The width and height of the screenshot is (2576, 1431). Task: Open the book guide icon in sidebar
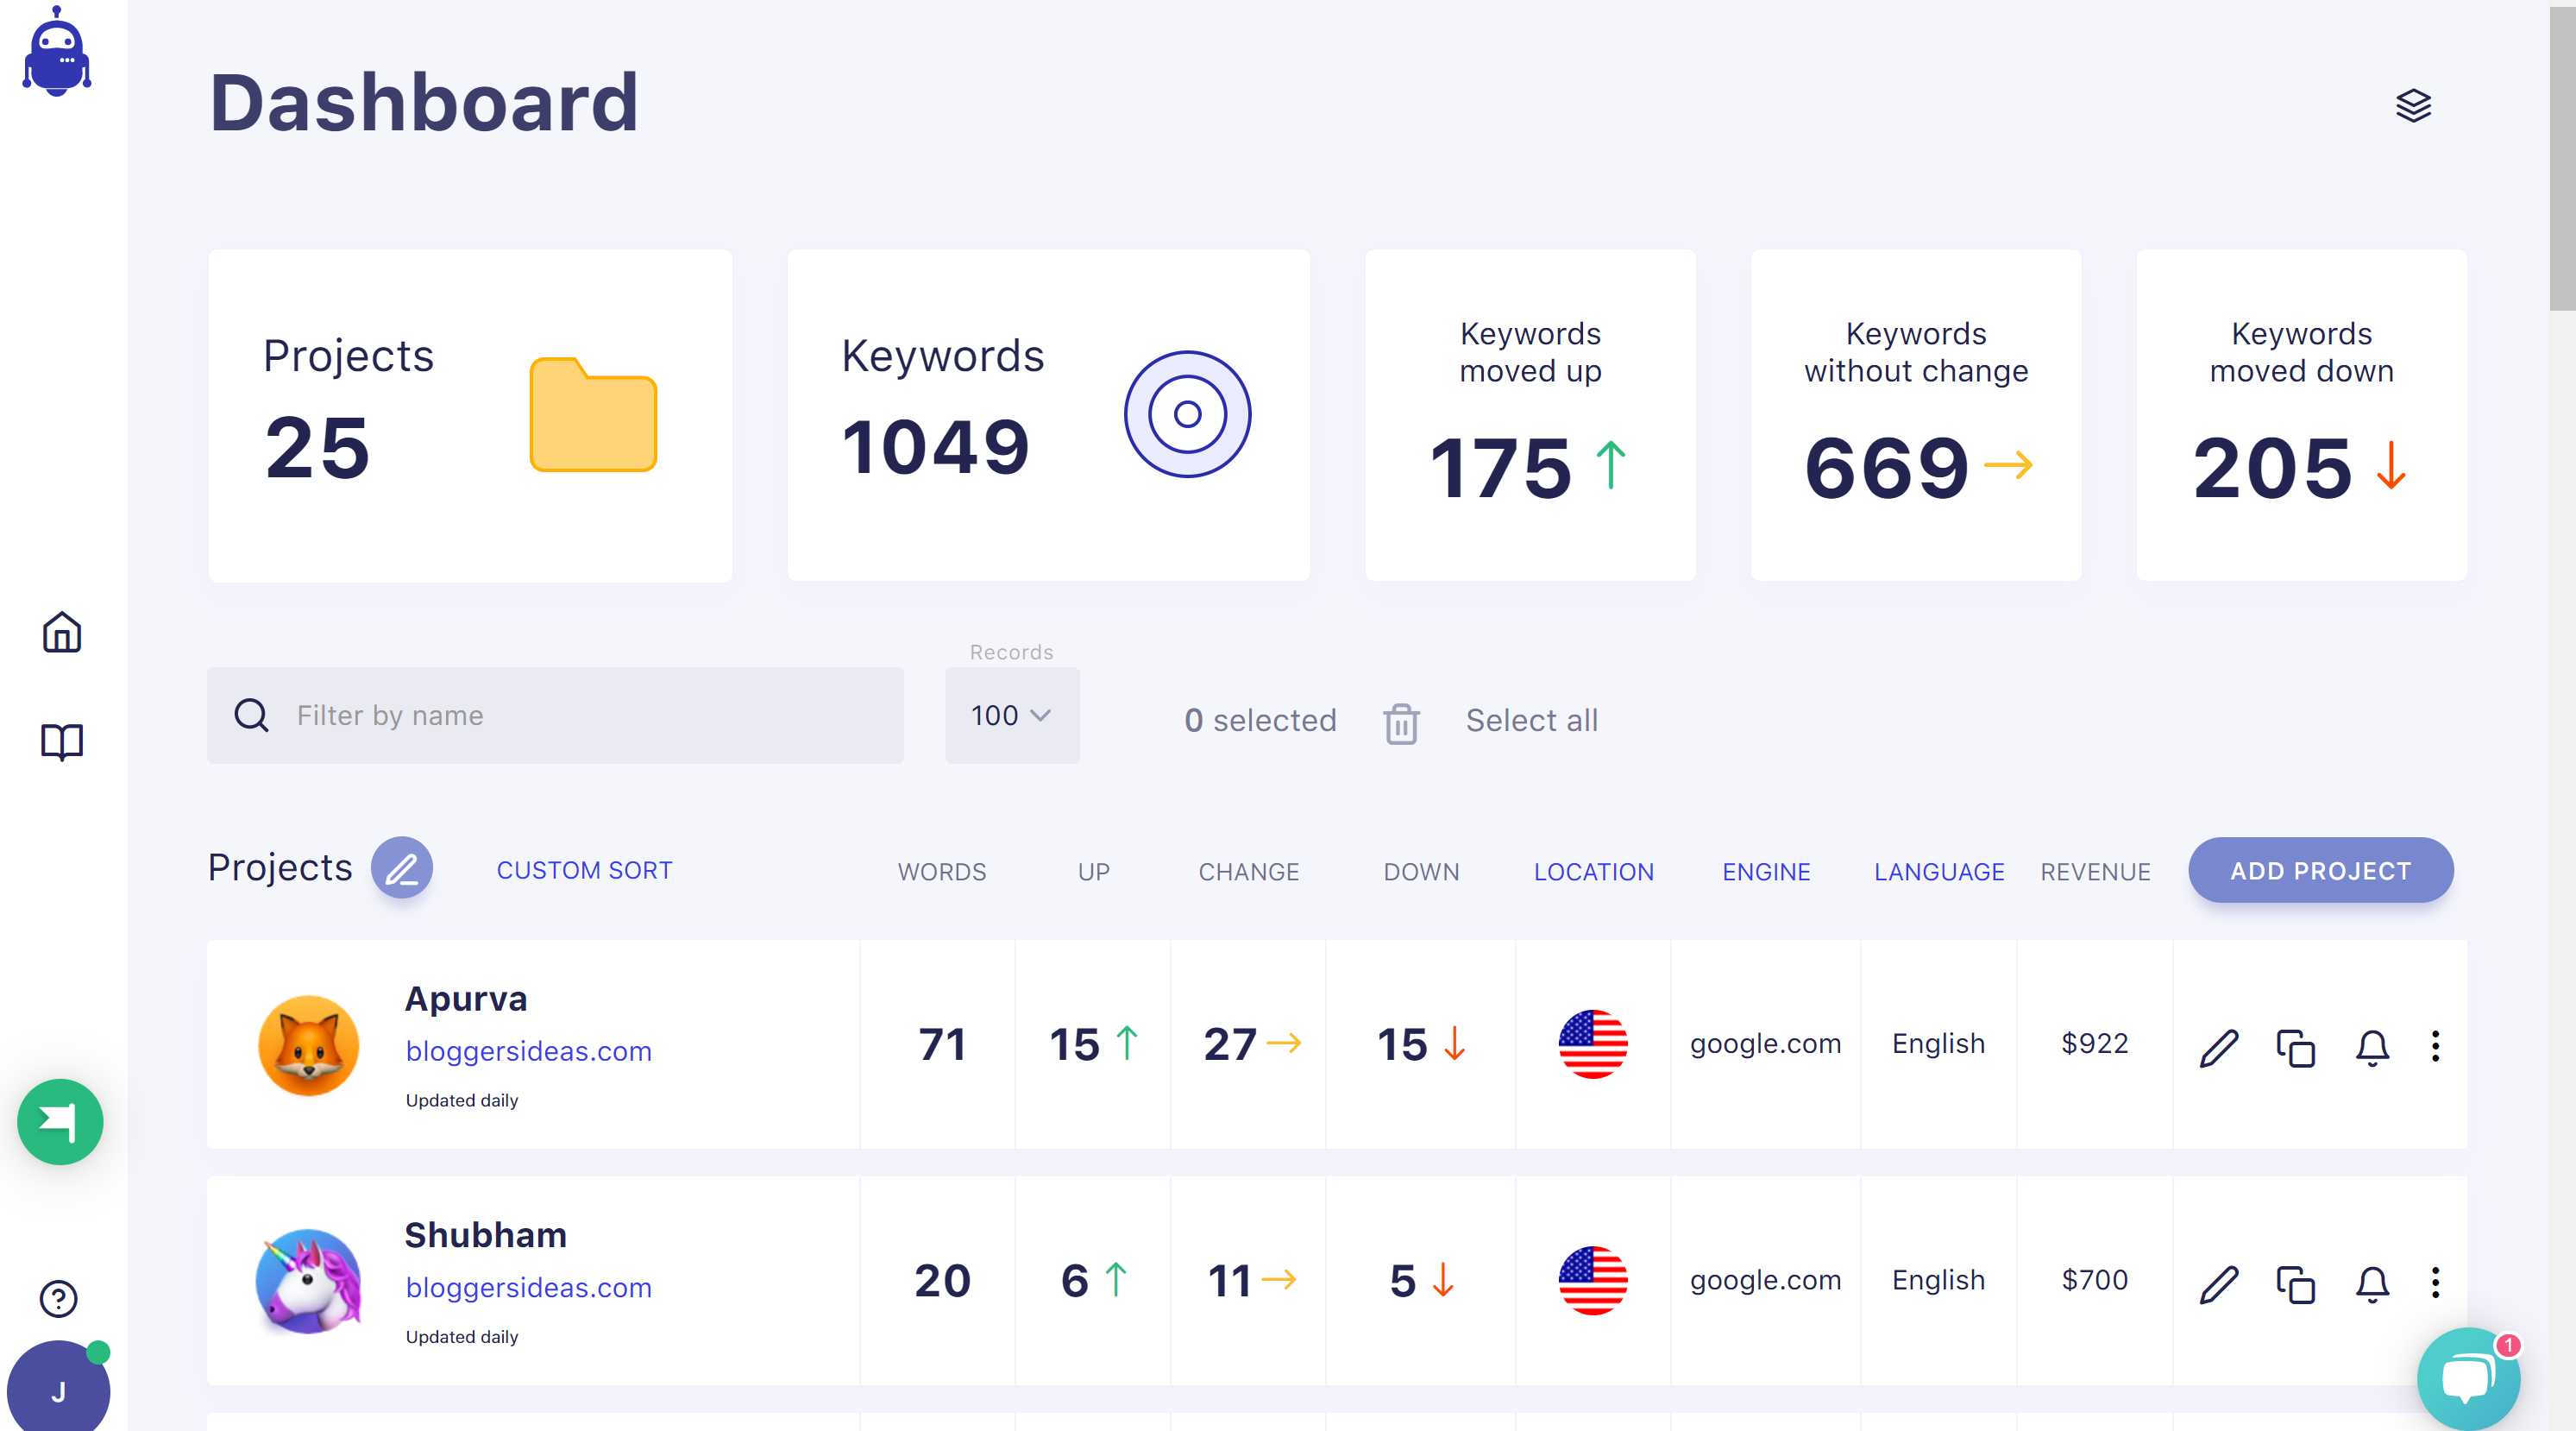62,741
